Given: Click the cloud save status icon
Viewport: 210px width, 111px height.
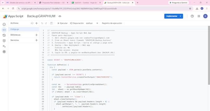Looking at the screenshot, I should coord(60,16).
